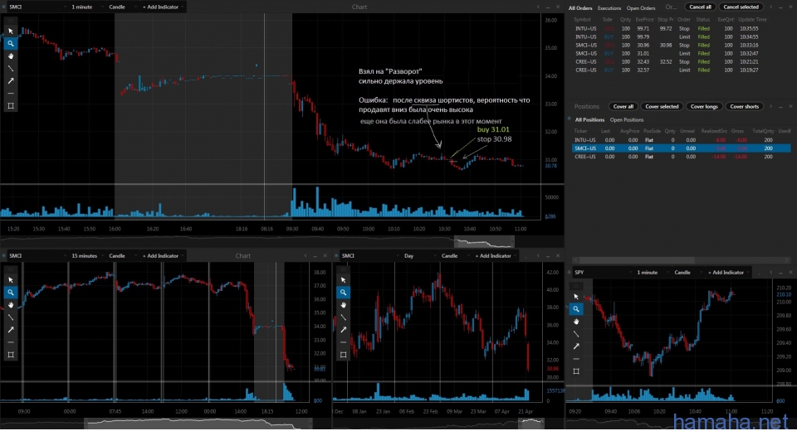This screenshot has width=797, height=431.
Task: Activate the magnifier tool in the SPY chart
Action: [x=576, y=308]
